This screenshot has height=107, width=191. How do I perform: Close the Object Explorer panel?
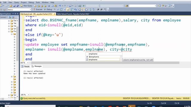pyautogui.click(x=18, y=14)
